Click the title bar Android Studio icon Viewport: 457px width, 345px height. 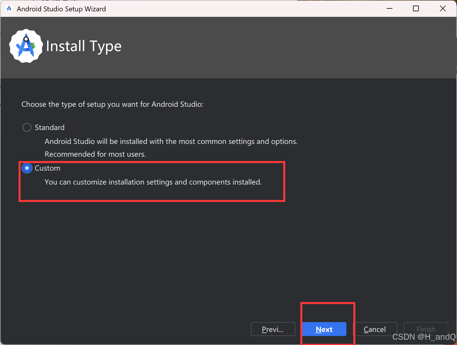[9, 9]
